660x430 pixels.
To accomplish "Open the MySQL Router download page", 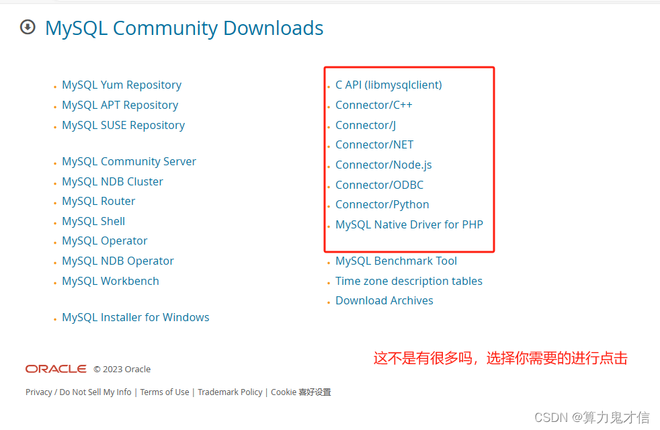I will [x=98, y=201].
